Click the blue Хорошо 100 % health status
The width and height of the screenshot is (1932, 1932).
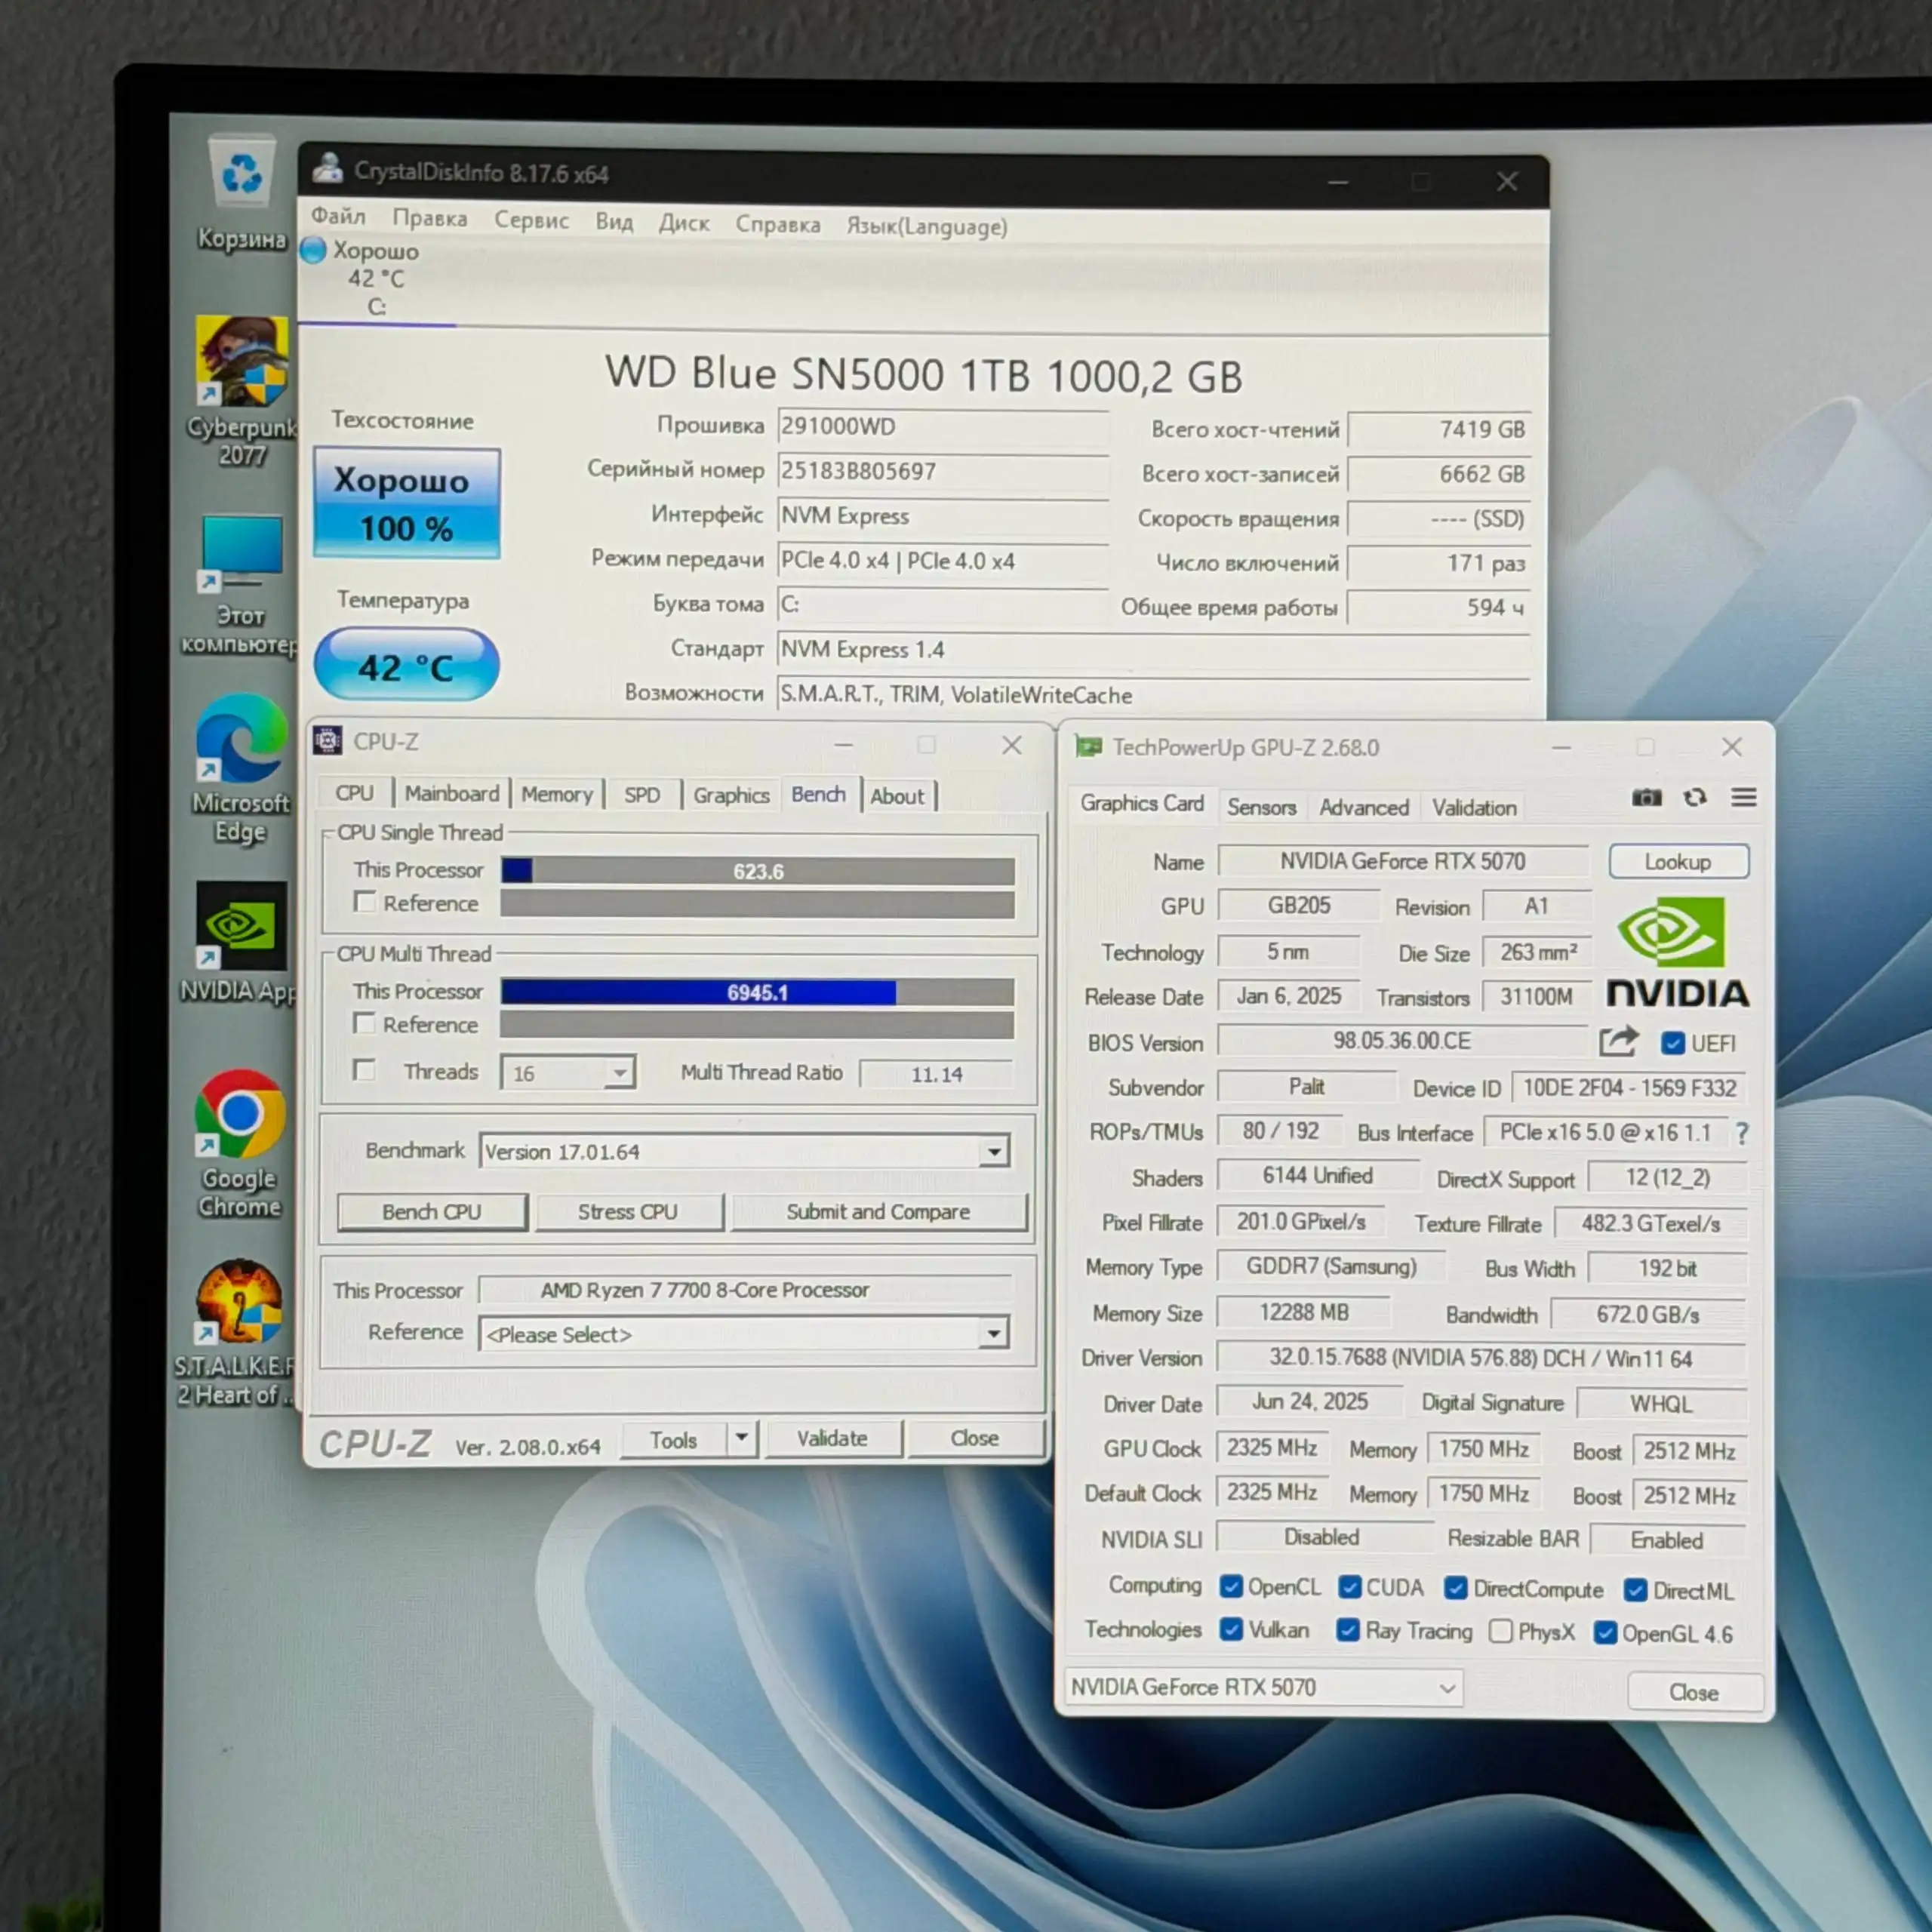tap(406, 503)
